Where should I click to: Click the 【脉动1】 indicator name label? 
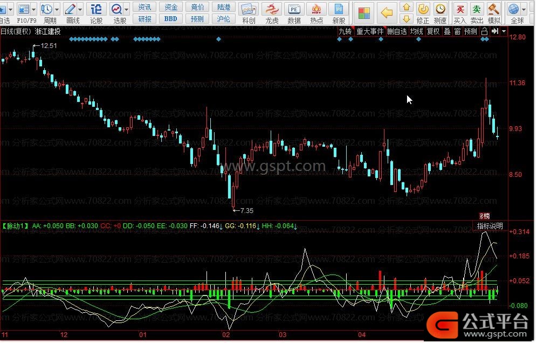pos(15,226)
